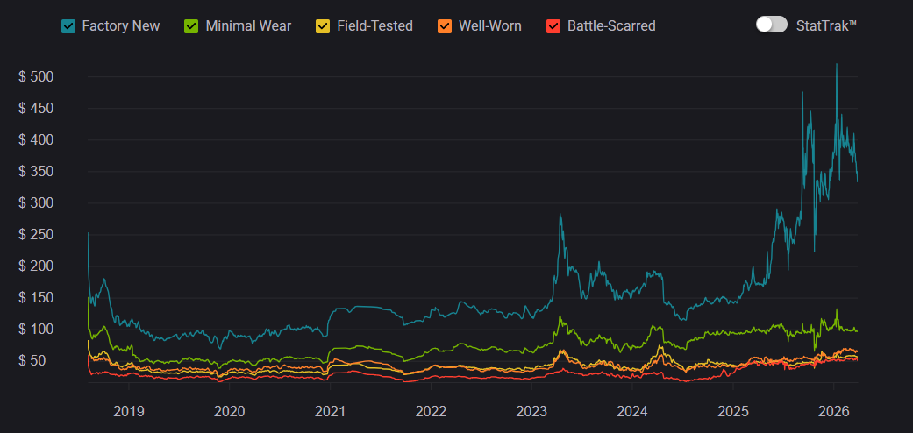Select the 2023 year marker

point(531,410)
